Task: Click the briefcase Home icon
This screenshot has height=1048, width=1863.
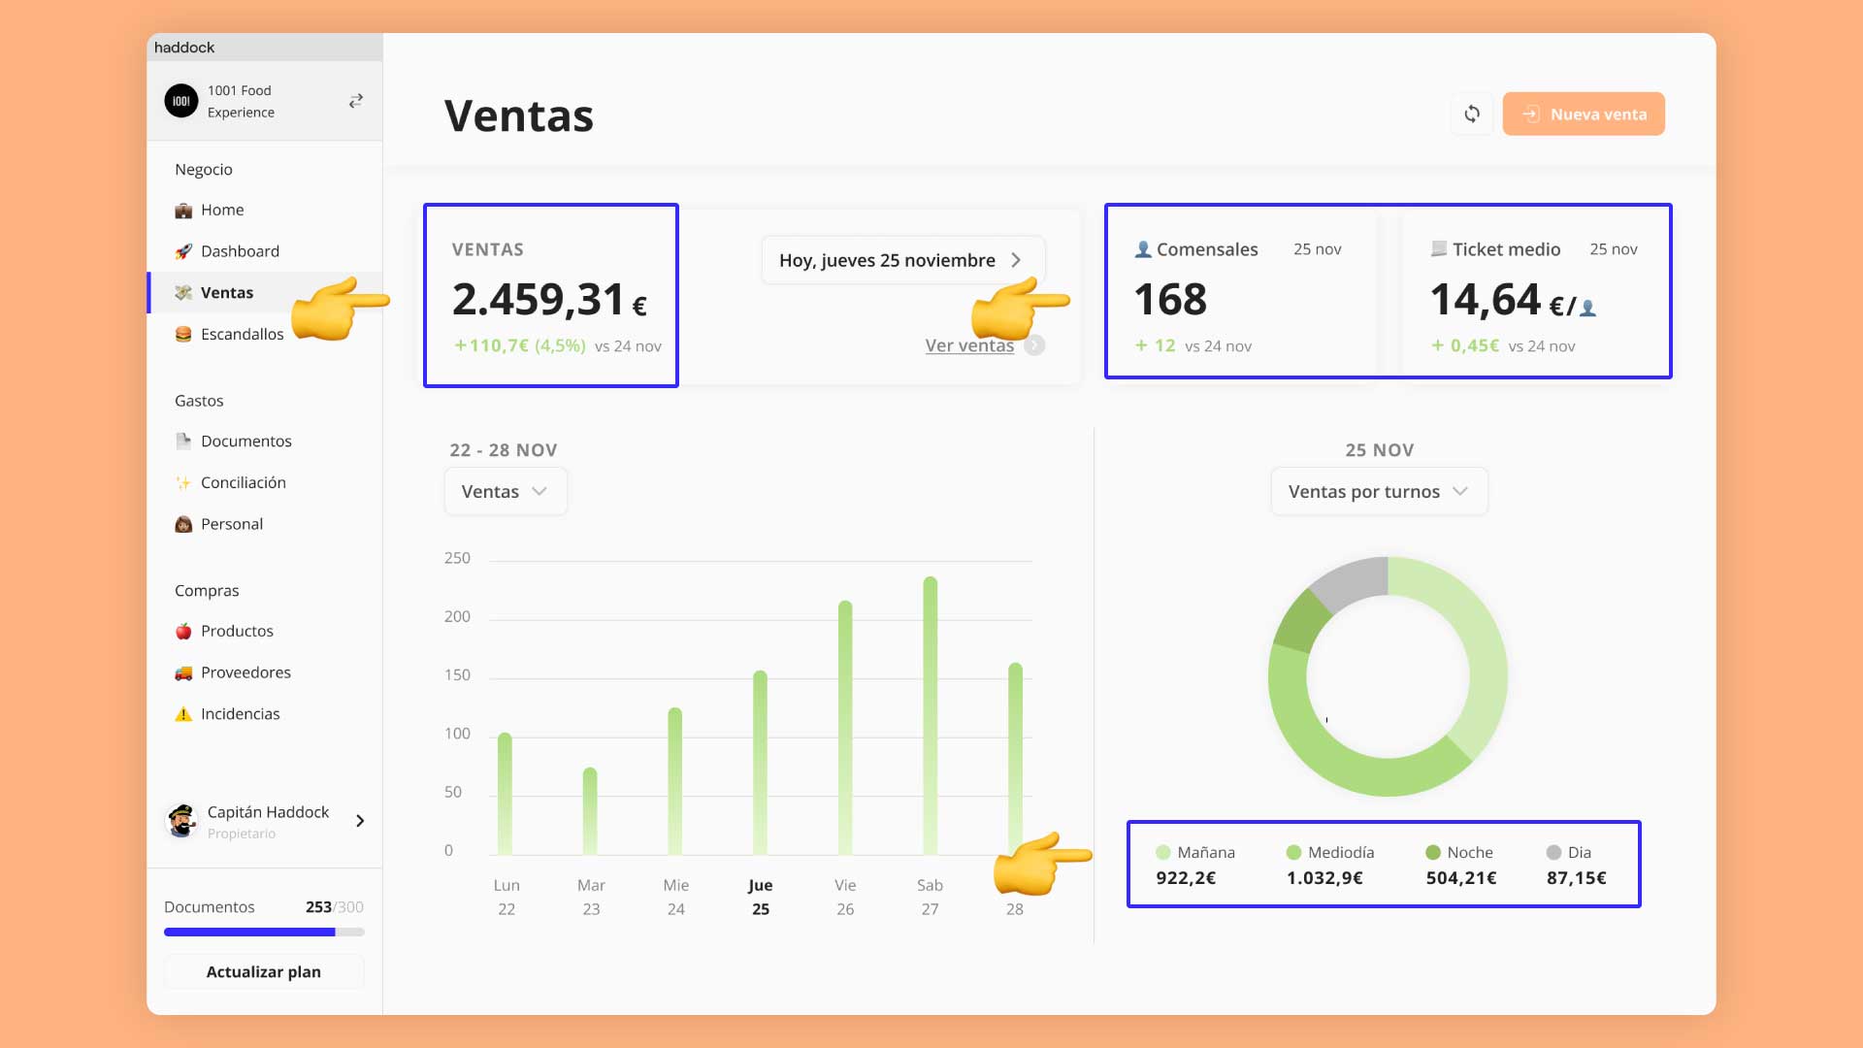Action: (183, 211)
